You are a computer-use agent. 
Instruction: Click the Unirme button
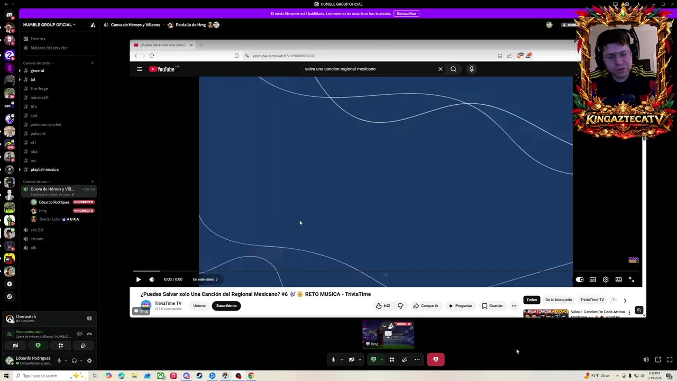199,306
